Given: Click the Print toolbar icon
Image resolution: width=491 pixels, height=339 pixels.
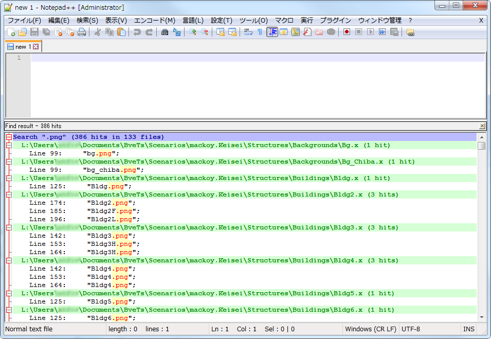Looking at the screenshot, I should (x=82, y=32).
